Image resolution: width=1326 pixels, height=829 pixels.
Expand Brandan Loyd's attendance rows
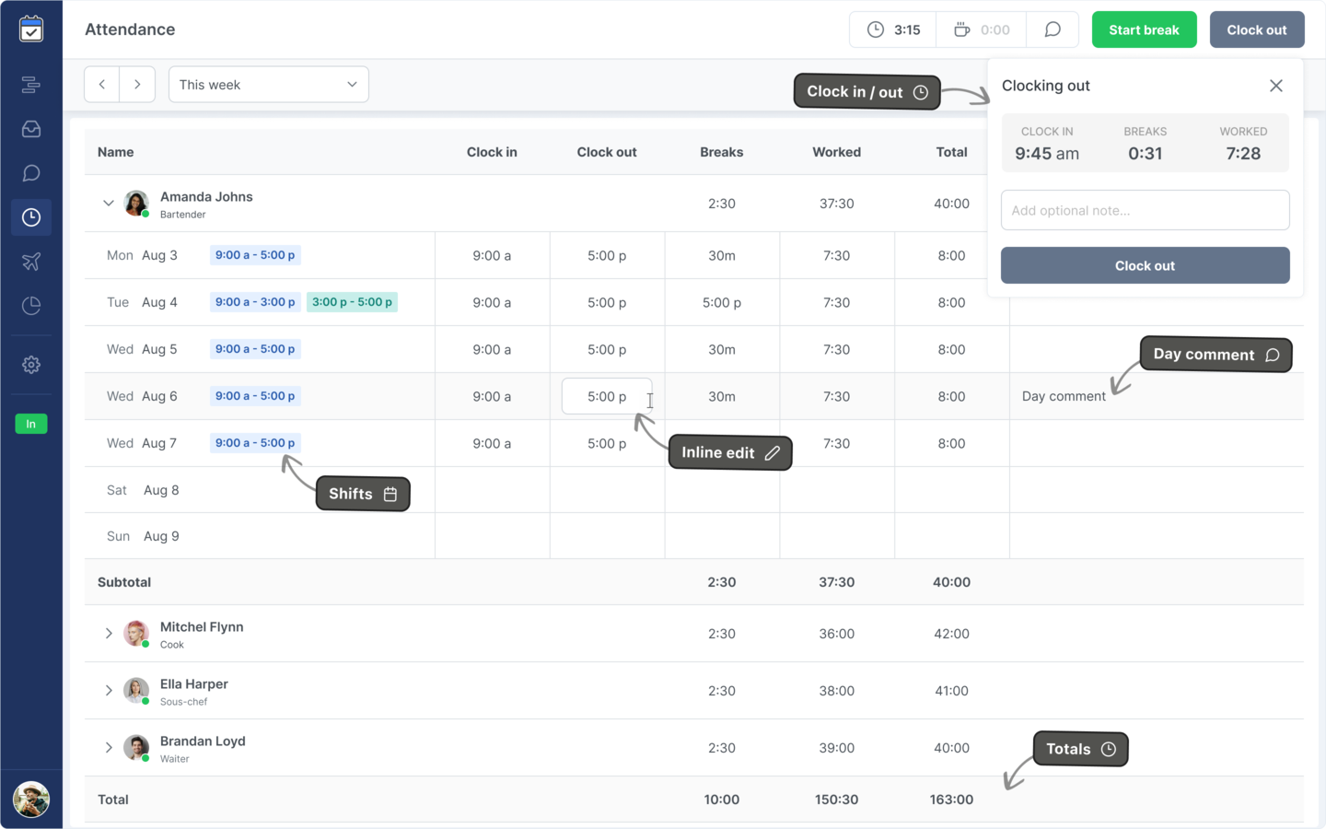pyautogui.click(x=108, y=747)
